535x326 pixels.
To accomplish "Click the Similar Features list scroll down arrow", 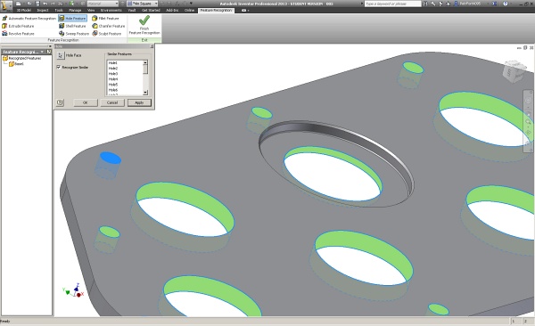I will 145,93.
